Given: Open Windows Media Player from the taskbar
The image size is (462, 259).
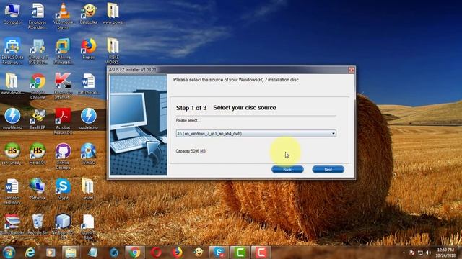Looking at the screenshot, I should coord(51,253).
